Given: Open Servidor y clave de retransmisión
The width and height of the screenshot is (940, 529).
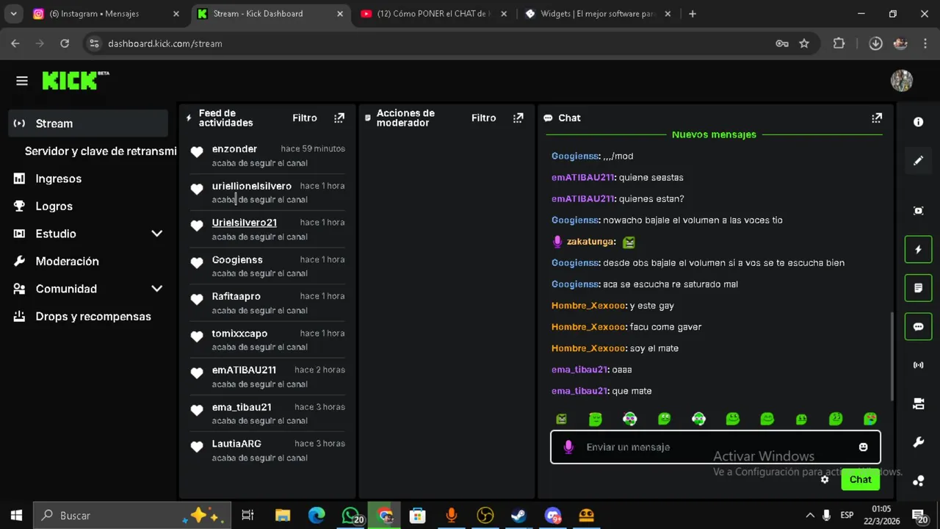Looking at the screenshot, I should (x=100, y=151).
